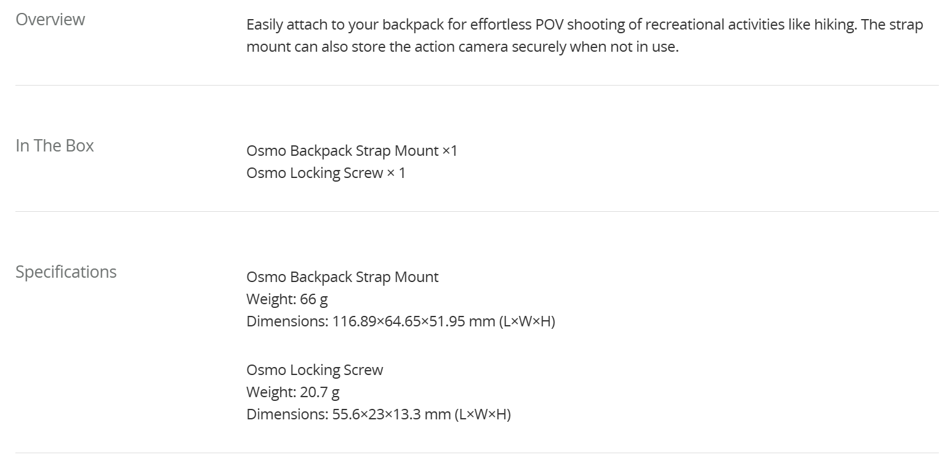Click the "In The Box" section heading
Viewport: 945px width, 468px height.
click(x=55, y=146)
